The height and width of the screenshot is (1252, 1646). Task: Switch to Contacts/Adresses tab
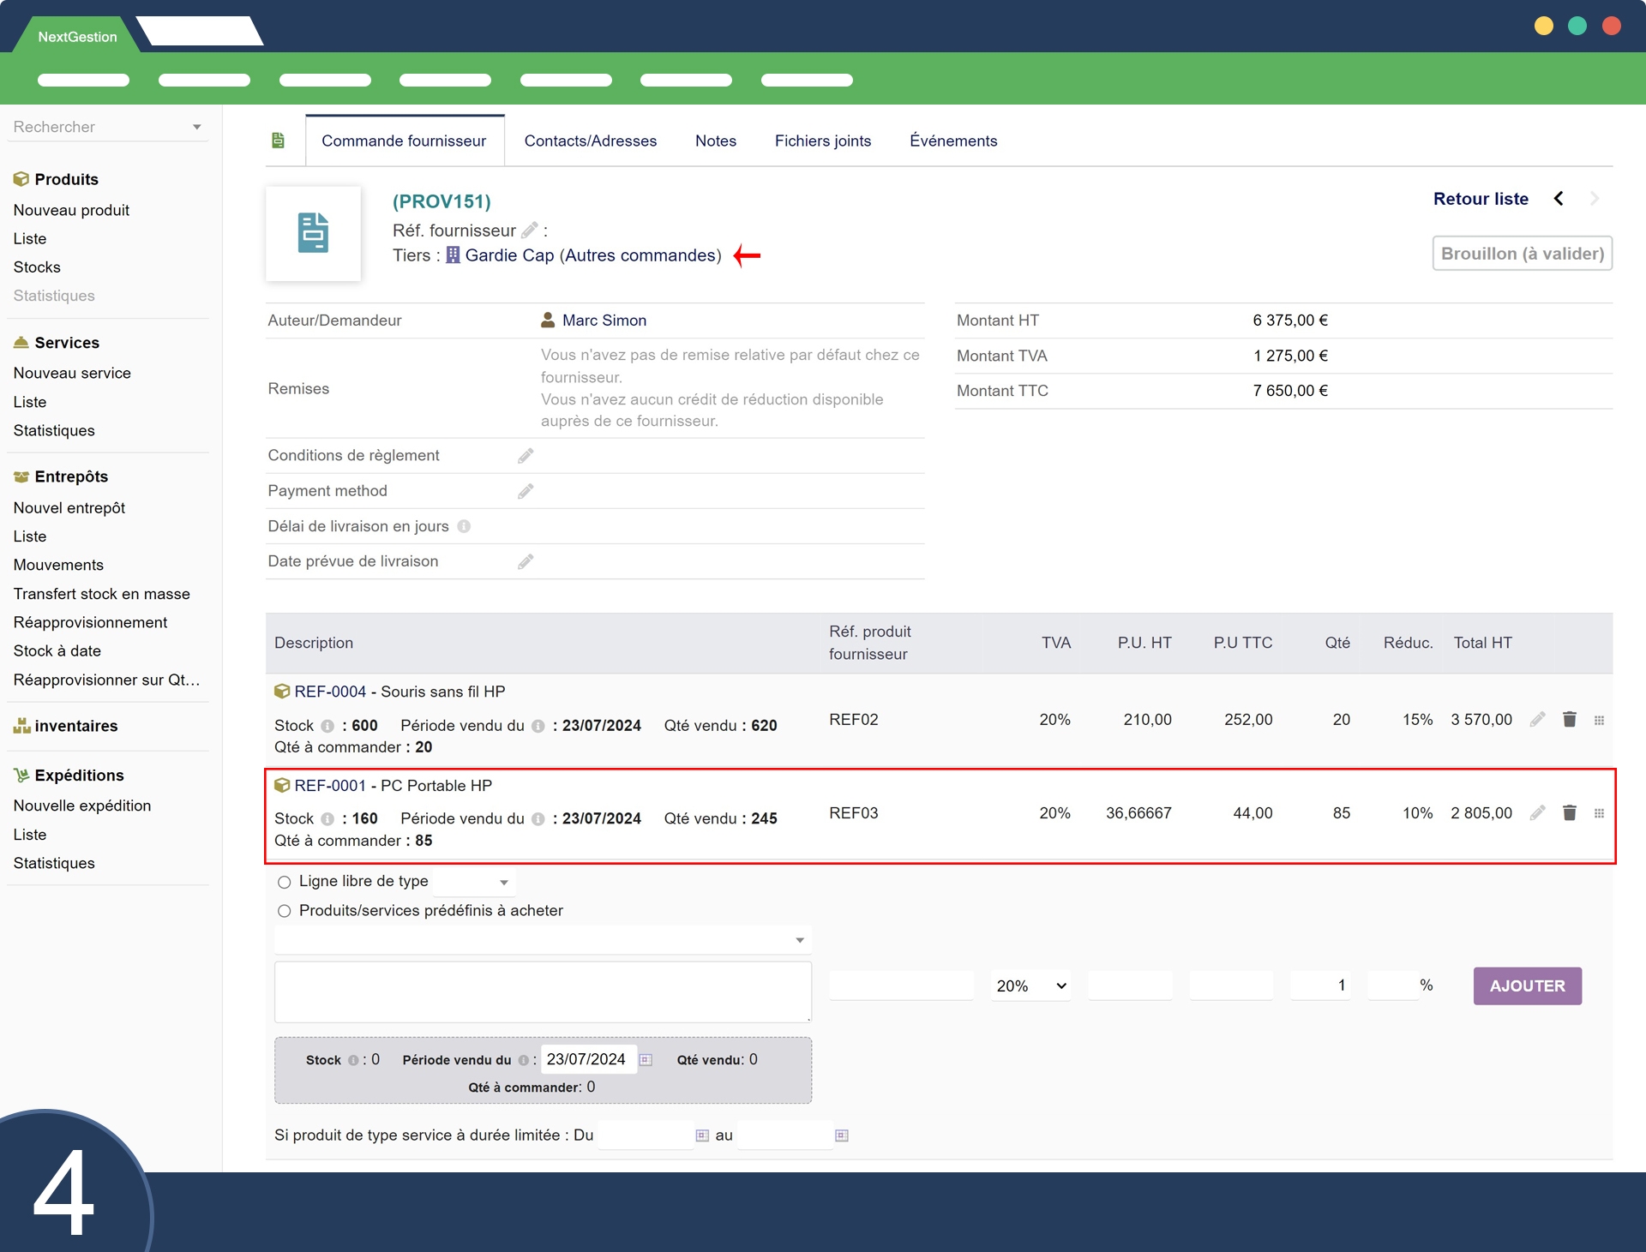click(x=590, y=141)
